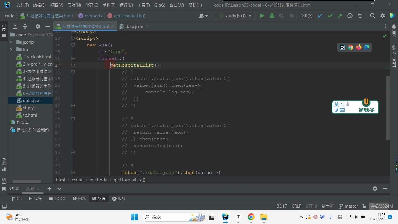This screenshot has height=224, width=398.
Task: Open the TODO tool window tab
Action: coord(57,199)
